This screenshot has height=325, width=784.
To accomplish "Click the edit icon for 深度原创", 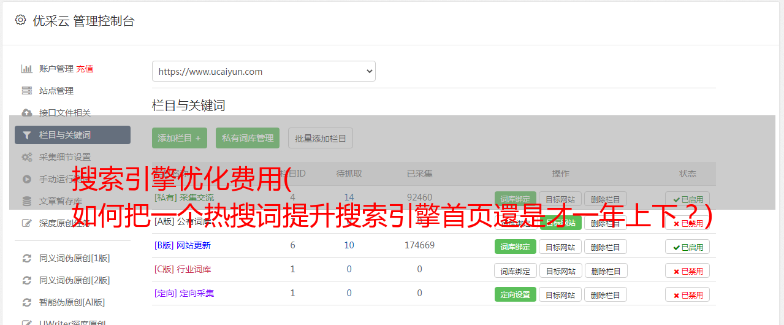I will pyautogui.click(x=27, y=223).
